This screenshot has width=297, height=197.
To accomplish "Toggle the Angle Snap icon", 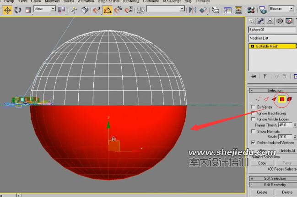I will point(107,10).
